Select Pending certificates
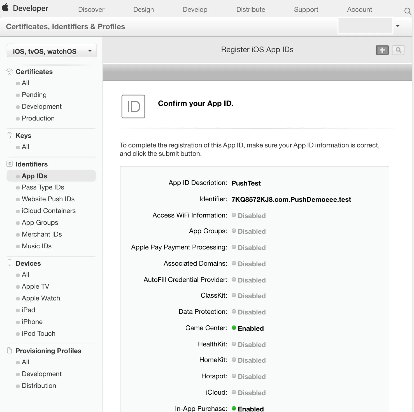Viewport: 414px width, 412px height. [x=34, y=95]
